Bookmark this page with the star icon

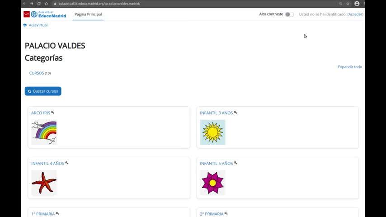(x=348, y=4)
